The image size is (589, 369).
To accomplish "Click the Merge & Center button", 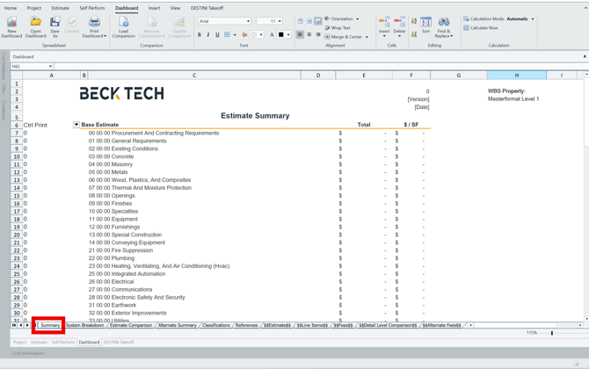I will 345,37.
